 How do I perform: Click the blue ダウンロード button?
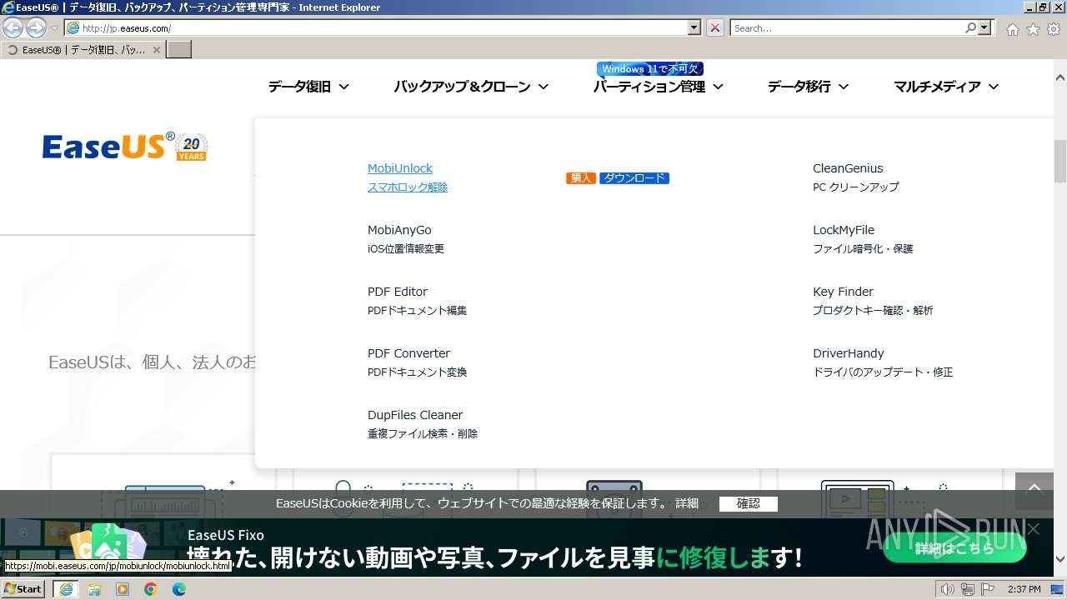pyautogui.click(x=634, y=178)
